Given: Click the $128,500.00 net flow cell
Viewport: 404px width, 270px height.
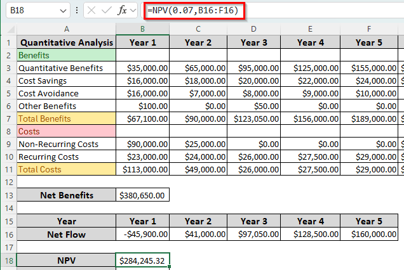Looking at the screenshot, I should (310, 235).
